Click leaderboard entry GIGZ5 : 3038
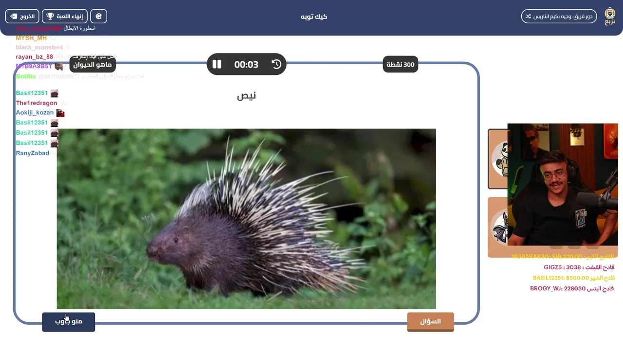Image resolution: width=623 pixels, height=350 pixels. (579, 267)
